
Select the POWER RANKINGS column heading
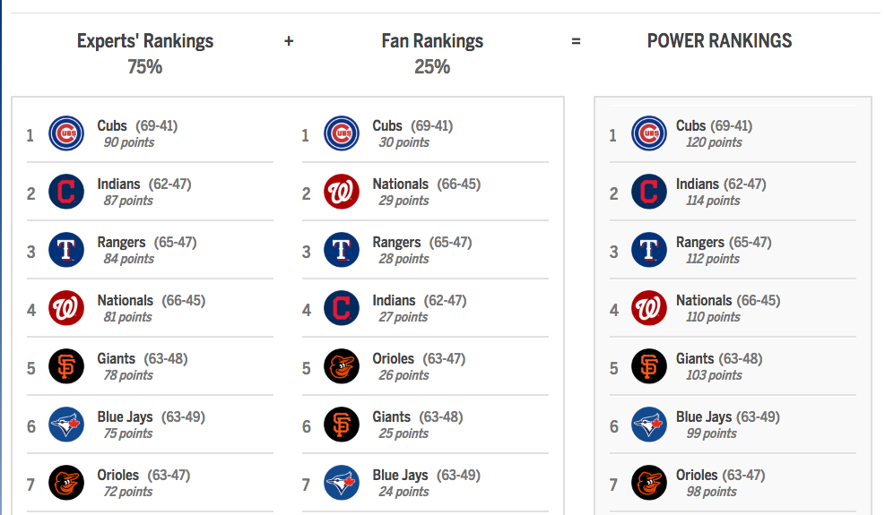[x=719, y=41]
